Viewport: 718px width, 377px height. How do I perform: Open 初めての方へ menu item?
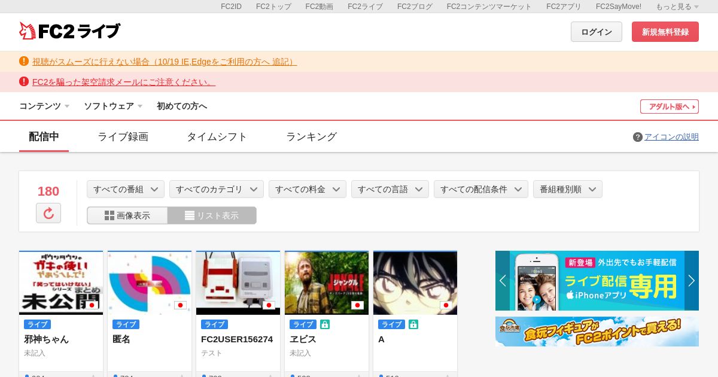pyautogui.click(x=182, y=106)
